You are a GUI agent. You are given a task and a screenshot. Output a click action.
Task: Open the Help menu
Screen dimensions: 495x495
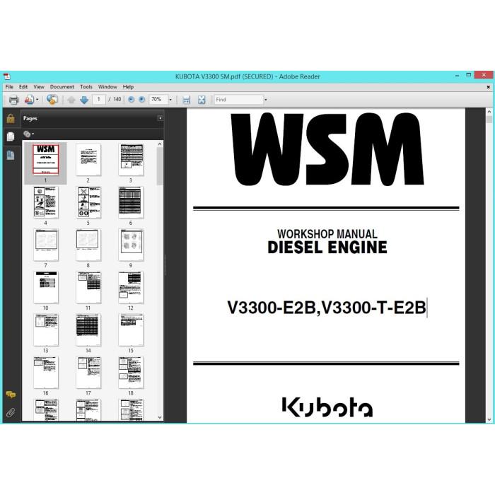(128, 87)
